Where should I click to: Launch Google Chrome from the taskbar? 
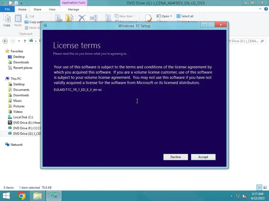[21, 196]
